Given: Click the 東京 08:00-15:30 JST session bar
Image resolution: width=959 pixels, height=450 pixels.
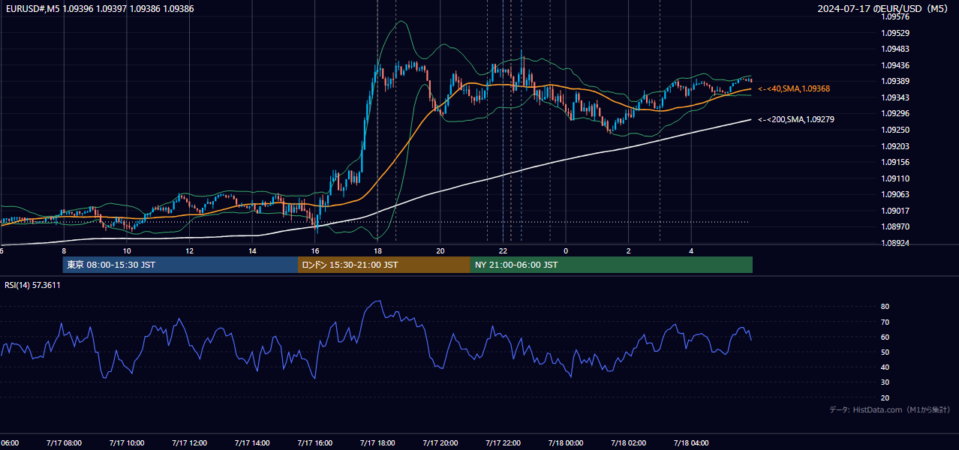Looking at the screenshot, I should [181, 265].
